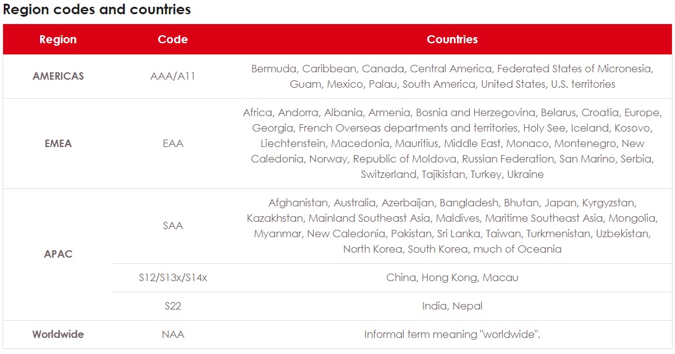Click the EMEA region label
675x354 pixels.
pos(58,143)
